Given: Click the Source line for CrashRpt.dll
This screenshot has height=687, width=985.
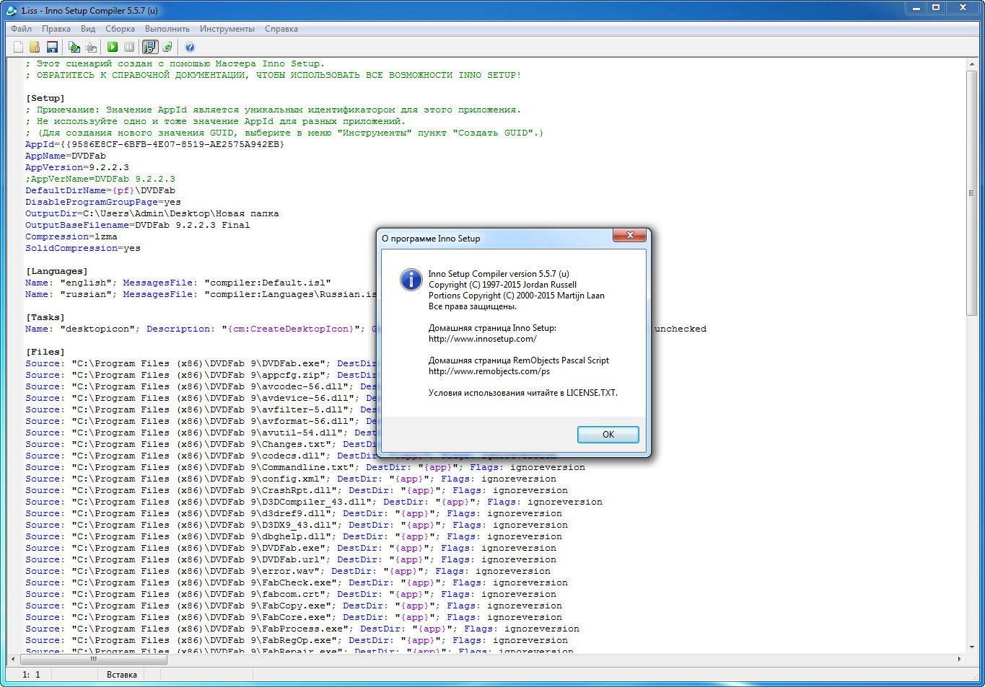Looking at the screenshot, I should (x=297, y=490).
